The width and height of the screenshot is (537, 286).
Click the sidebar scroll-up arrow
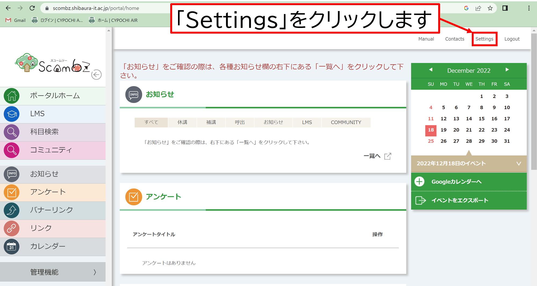109,31
